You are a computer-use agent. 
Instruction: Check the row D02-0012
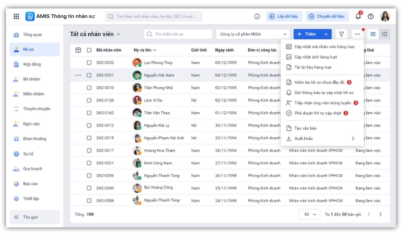pos(89,125)
